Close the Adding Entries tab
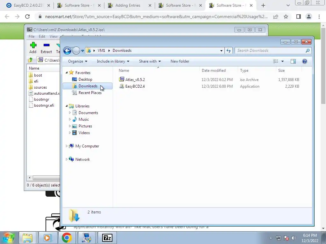Image resolution: width=326 pixels, height=244 pixels. click(x=150, y=6)
